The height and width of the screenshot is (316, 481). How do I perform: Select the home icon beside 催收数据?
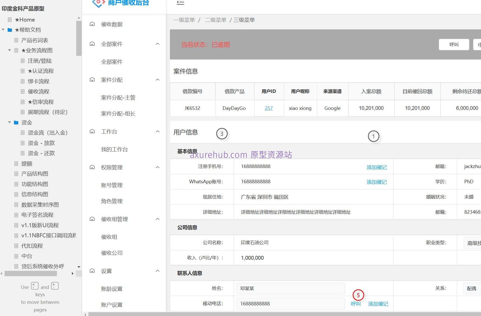[92, 24]
